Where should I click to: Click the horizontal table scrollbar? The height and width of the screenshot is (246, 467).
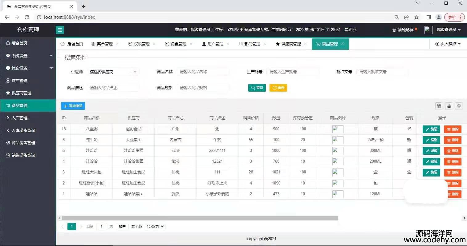pos(200,218)
